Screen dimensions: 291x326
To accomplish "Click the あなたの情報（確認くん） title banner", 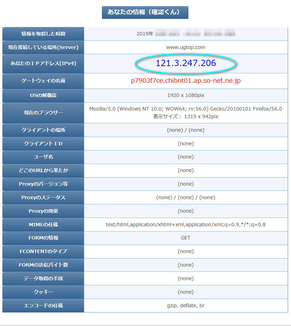I will [x=145, y=12].
